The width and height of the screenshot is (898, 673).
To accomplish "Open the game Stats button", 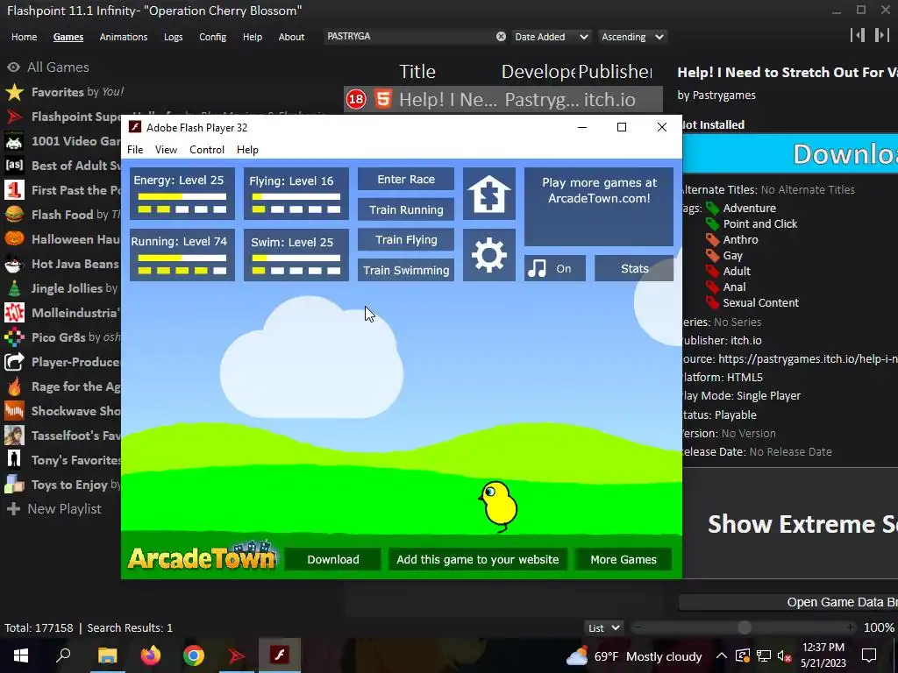I will tap(634, 268).
